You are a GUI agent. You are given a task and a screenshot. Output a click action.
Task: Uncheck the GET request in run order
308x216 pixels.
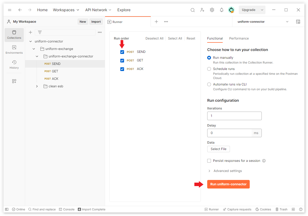coord(122,60)
